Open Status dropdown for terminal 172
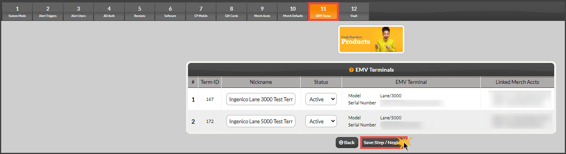The width and height of the screenshot is (566, 154). coord(321,121)
